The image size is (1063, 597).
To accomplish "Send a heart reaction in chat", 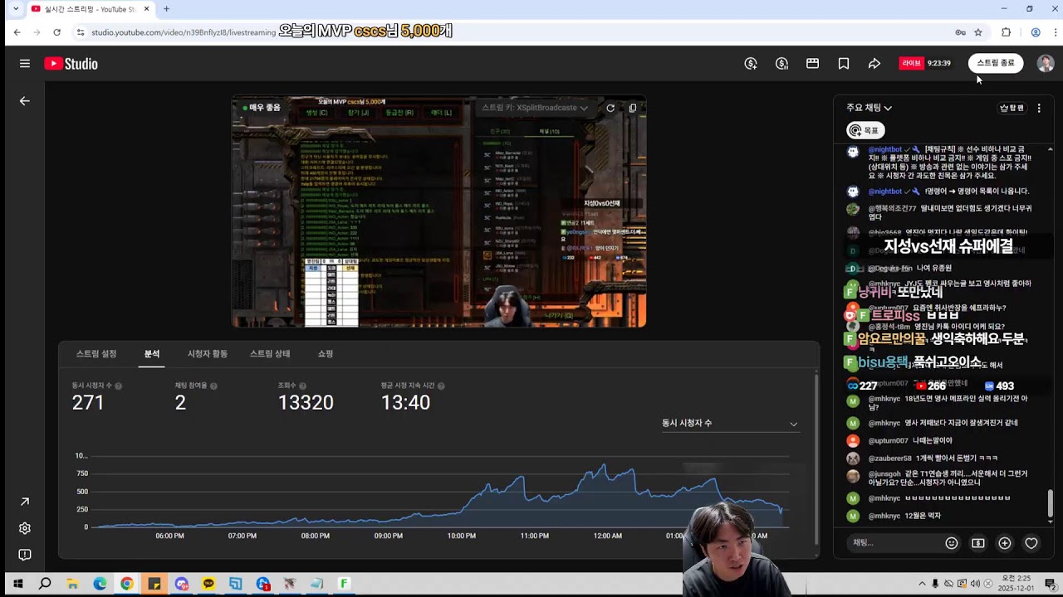I will click(1031, 543).
